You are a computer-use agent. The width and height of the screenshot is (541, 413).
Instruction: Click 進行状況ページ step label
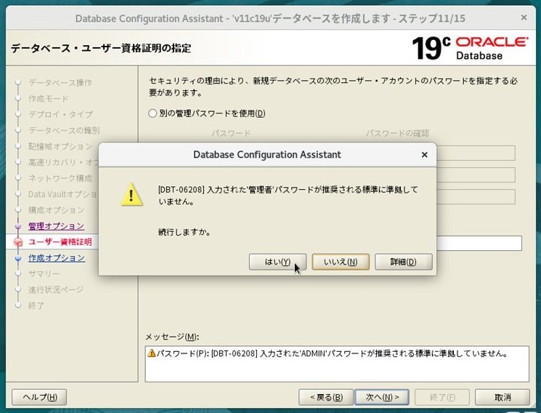[x=56, y=289]
